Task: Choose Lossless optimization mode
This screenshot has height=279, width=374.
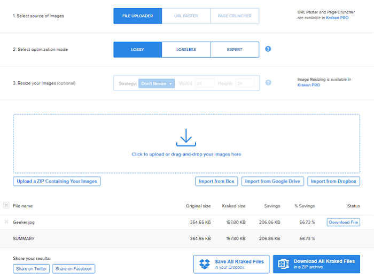Action: (186, 50)
